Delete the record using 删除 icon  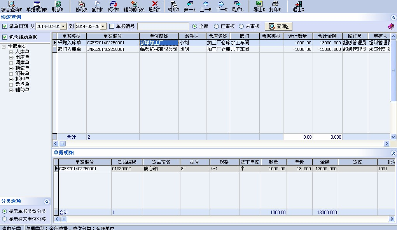click(x=154, y=6)
